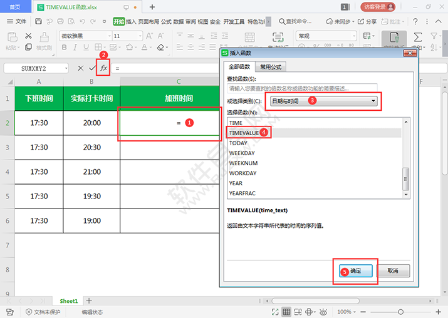Click the zoom slider handle
The width and height of the screenshot is (448, 318).
400,312
